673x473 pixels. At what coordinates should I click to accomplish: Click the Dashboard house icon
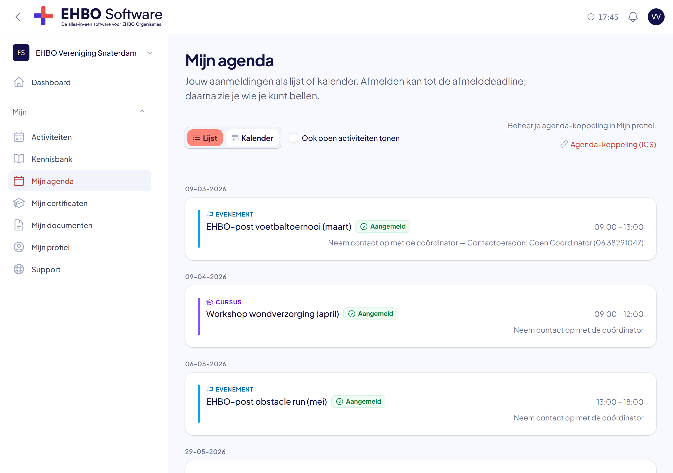tap(19, 82)
